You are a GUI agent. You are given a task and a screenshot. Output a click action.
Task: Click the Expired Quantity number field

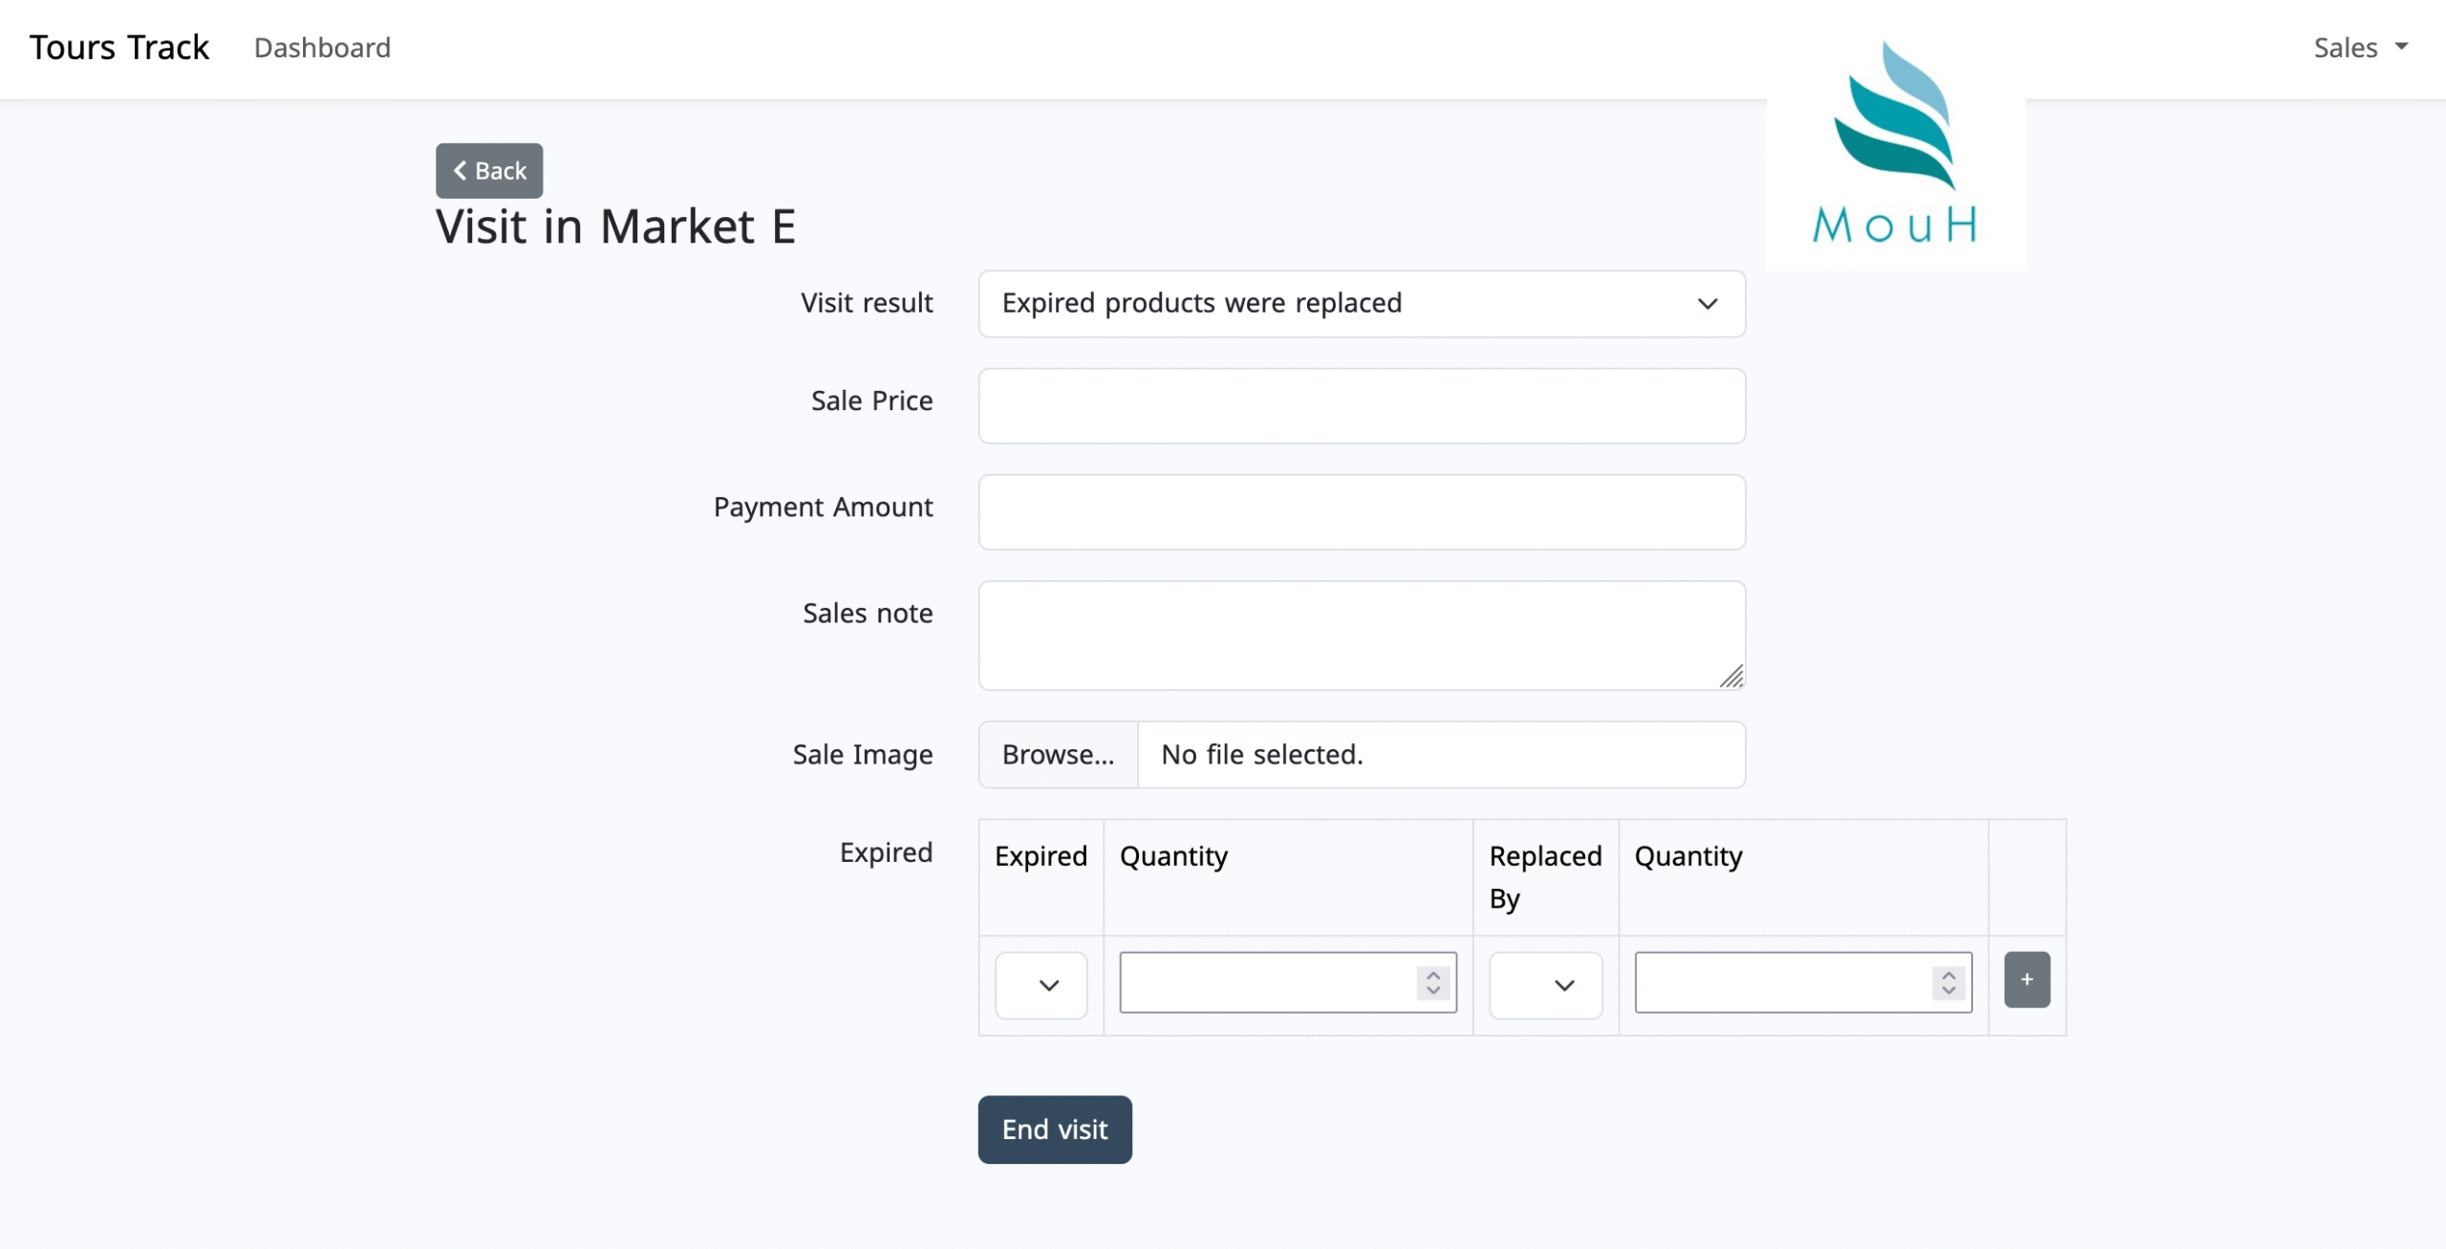pyautogui.click(x=1266, y=982)
